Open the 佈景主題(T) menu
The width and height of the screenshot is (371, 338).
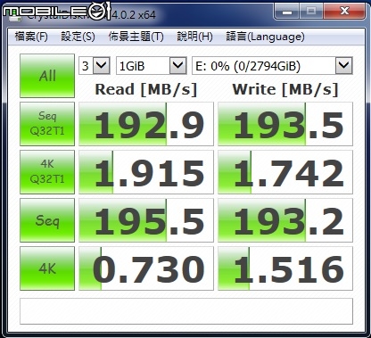136,37
